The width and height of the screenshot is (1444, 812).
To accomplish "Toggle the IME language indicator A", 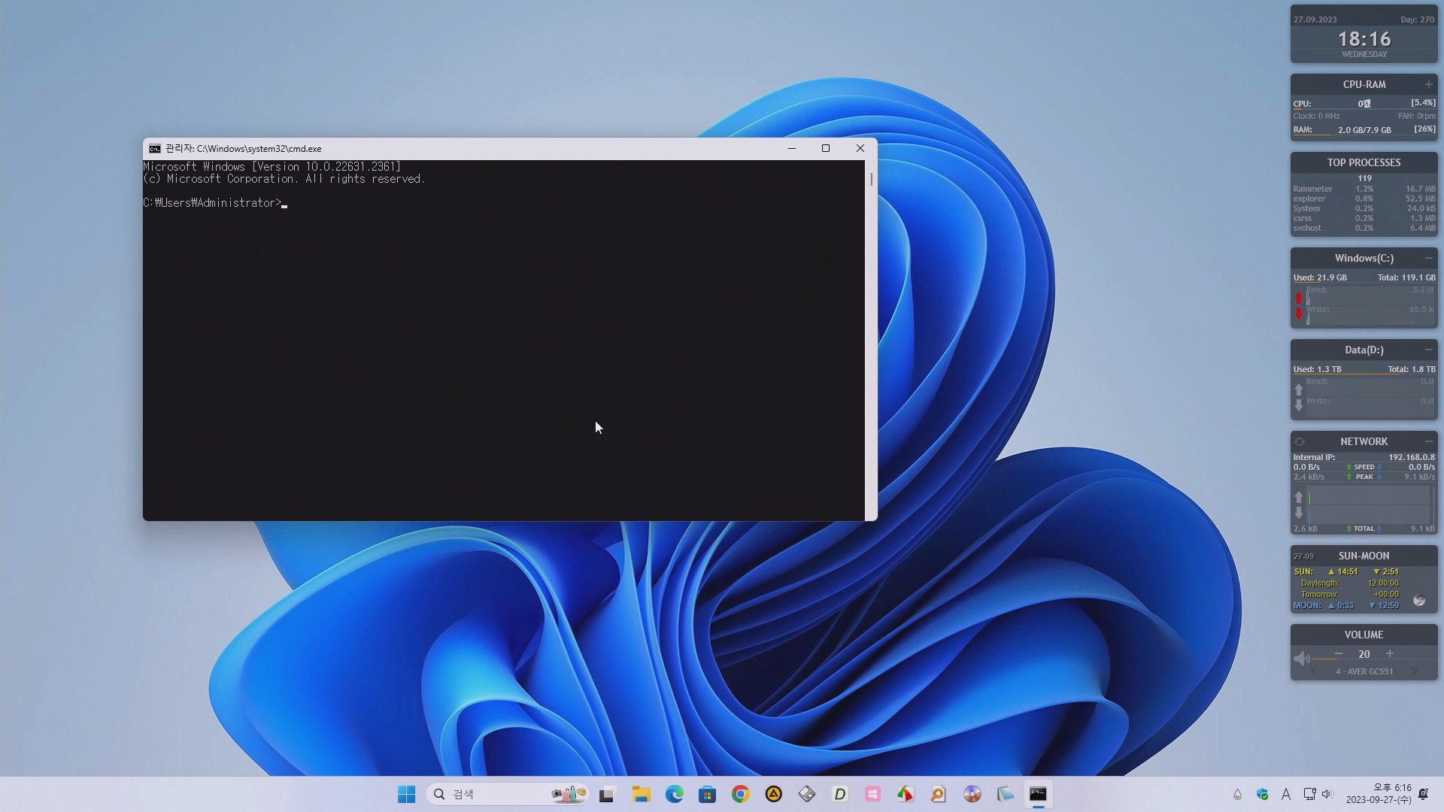I will (x=1286, y=794).
